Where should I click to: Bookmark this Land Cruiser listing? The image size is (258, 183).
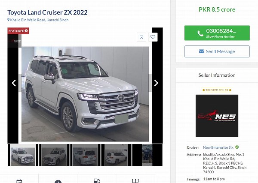(141, 37)
